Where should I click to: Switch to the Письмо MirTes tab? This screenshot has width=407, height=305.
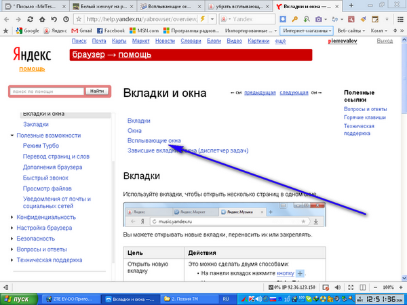point(35,6)
